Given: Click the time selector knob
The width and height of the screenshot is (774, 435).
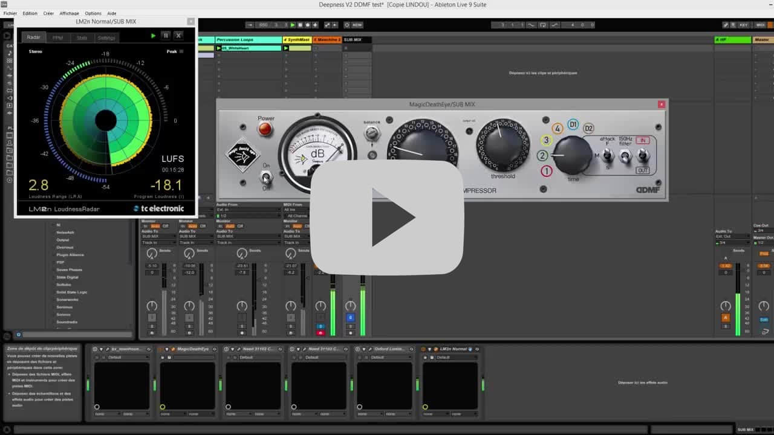Looking at the screenshot, I should pyautogui.click(x=572, y=155).
